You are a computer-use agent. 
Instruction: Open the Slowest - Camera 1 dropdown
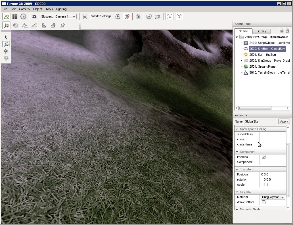click(58, 16)
